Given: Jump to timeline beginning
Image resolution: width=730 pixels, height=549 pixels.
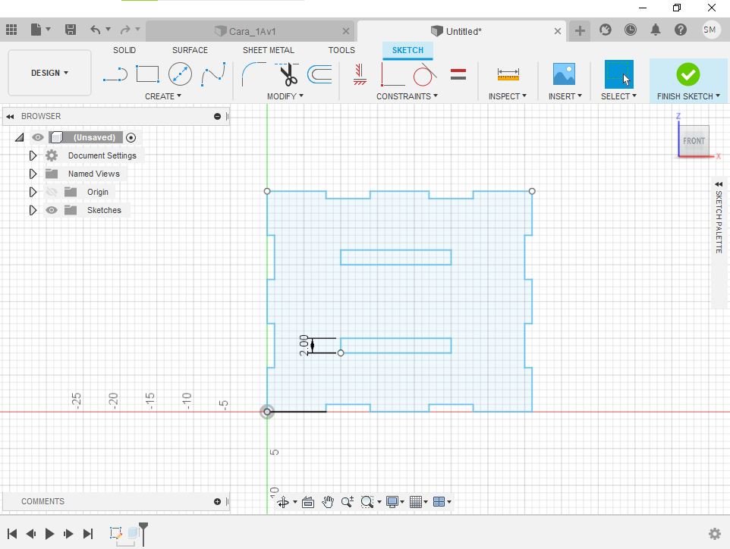Looking at the screenshot, I should [13, 534].
